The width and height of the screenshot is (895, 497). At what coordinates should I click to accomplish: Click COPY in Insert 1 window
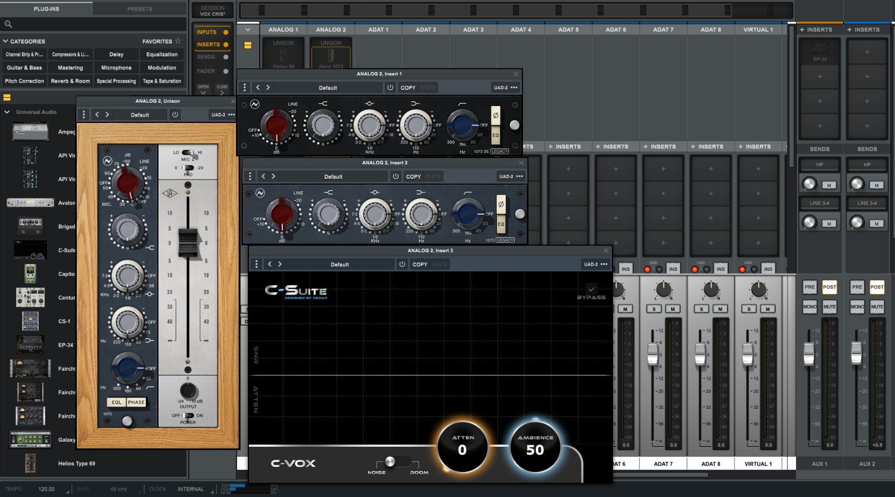point(408,88)
